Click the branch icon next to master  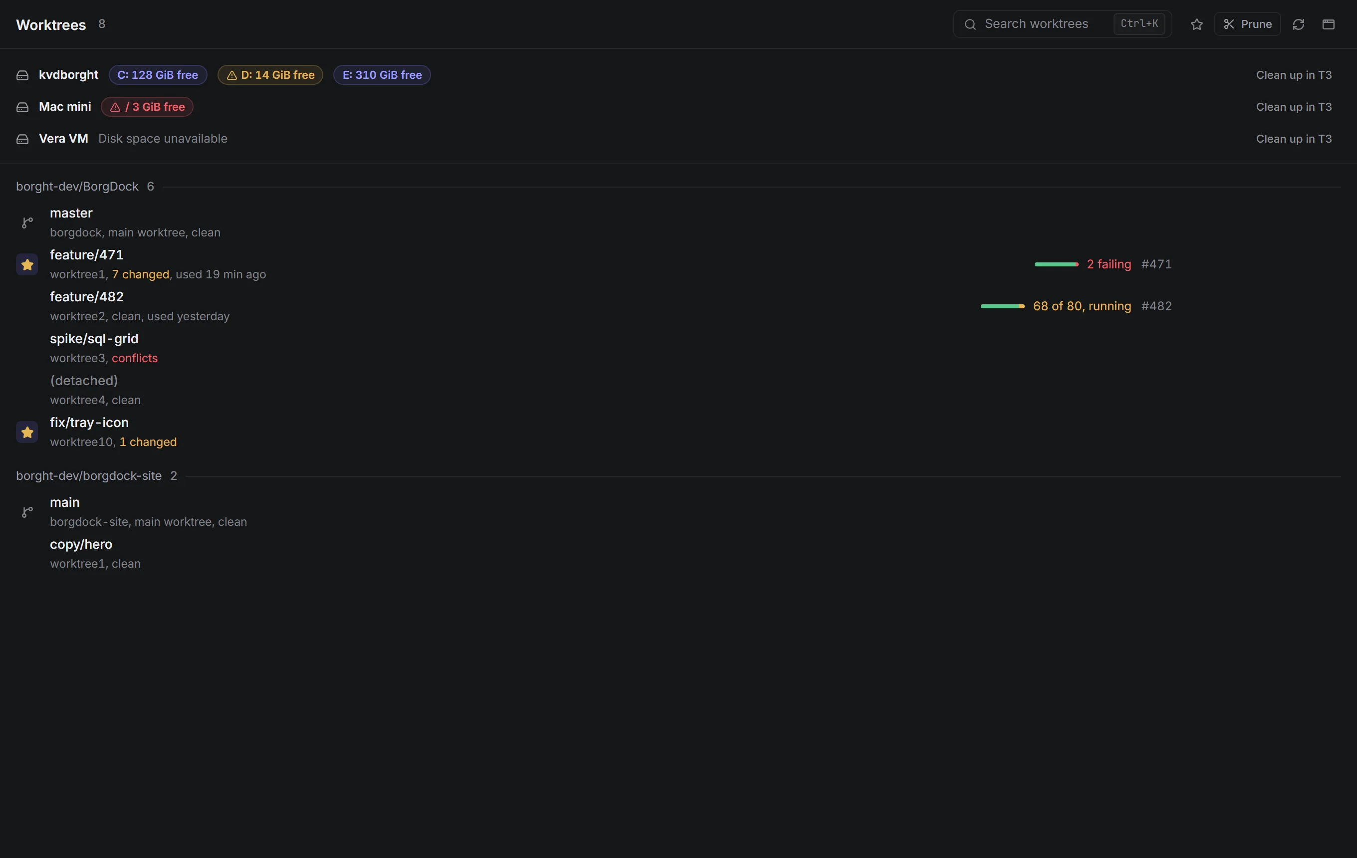point(27,222)
